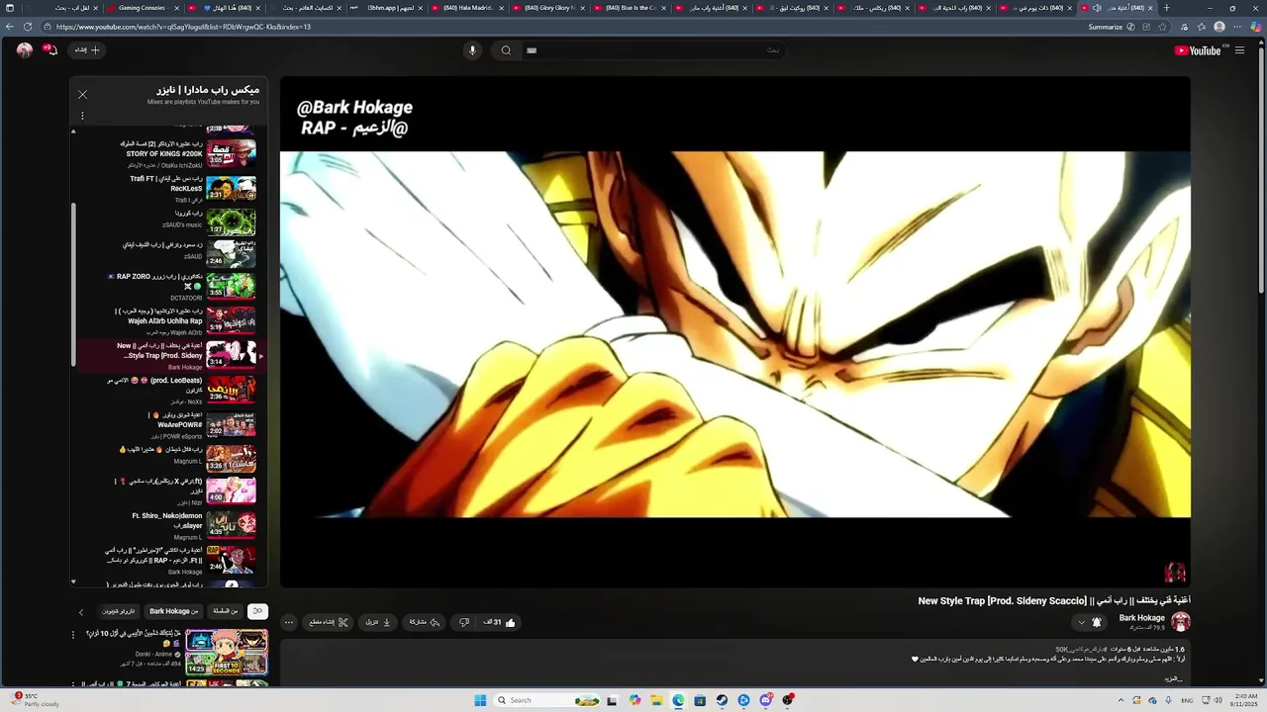Open the ENG language indicator in system tray

pyautogui.click(x=1187, y=700)
